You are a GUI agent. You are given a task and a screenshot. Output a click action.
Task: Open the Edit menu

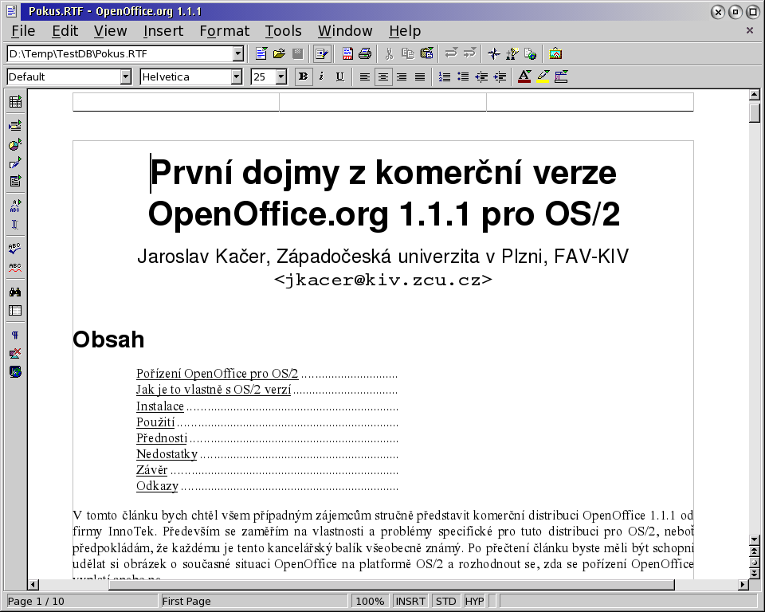pos(65,31)
